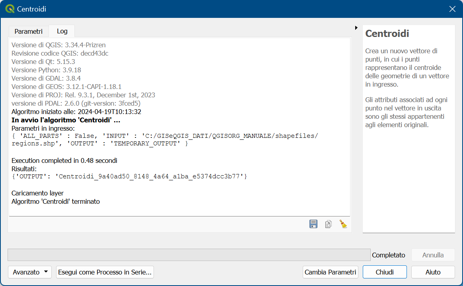Viewport: 463px width, 286px height.
Task: Click the 'Completato' status label
Action: point(389,255)
